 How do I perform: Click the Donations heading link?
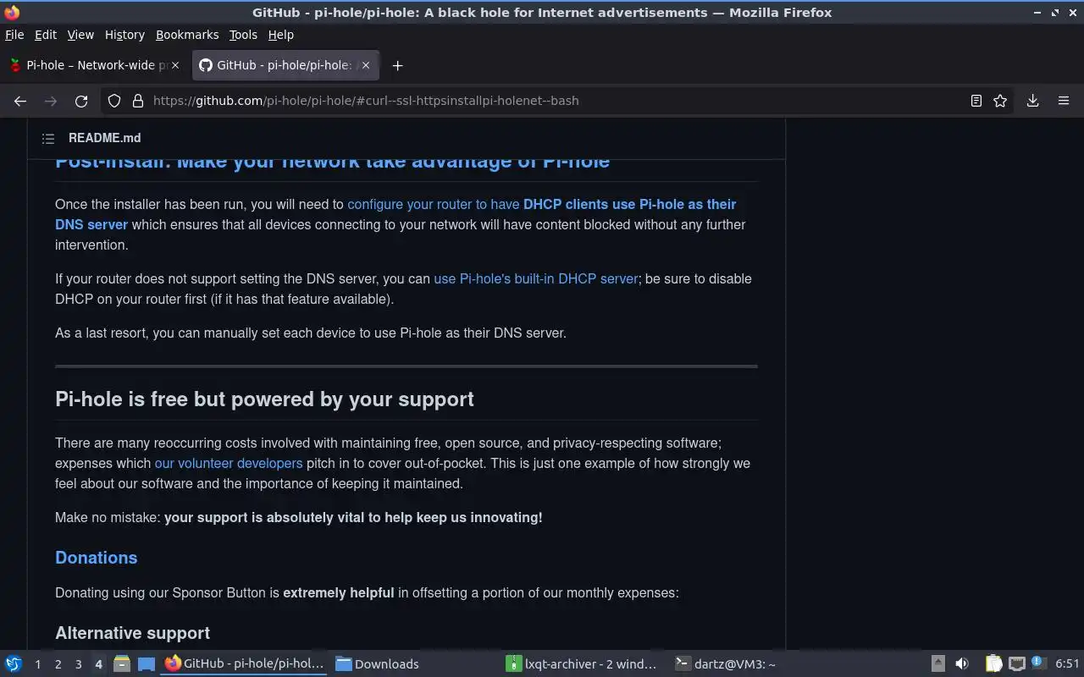coord(96,558)
